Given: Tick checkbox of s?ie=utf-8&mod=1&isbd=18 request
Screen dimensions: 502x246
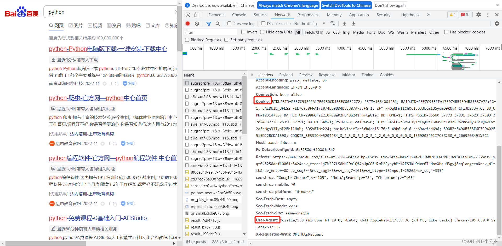Looking at the screenshot, I should (187, 165).
